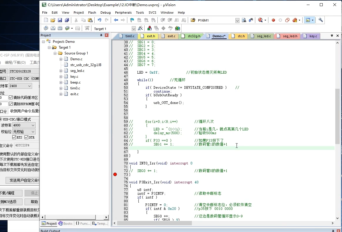Click the Download LOAD icon

87,28
